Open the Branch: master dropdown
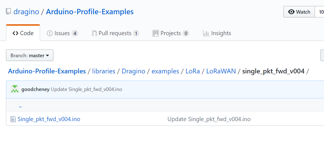 (x=30, y=55)
